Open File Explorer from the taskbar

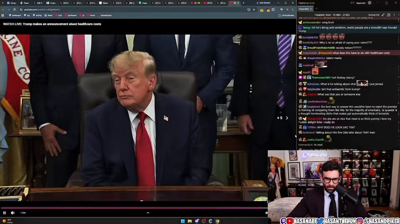[190, 221]
